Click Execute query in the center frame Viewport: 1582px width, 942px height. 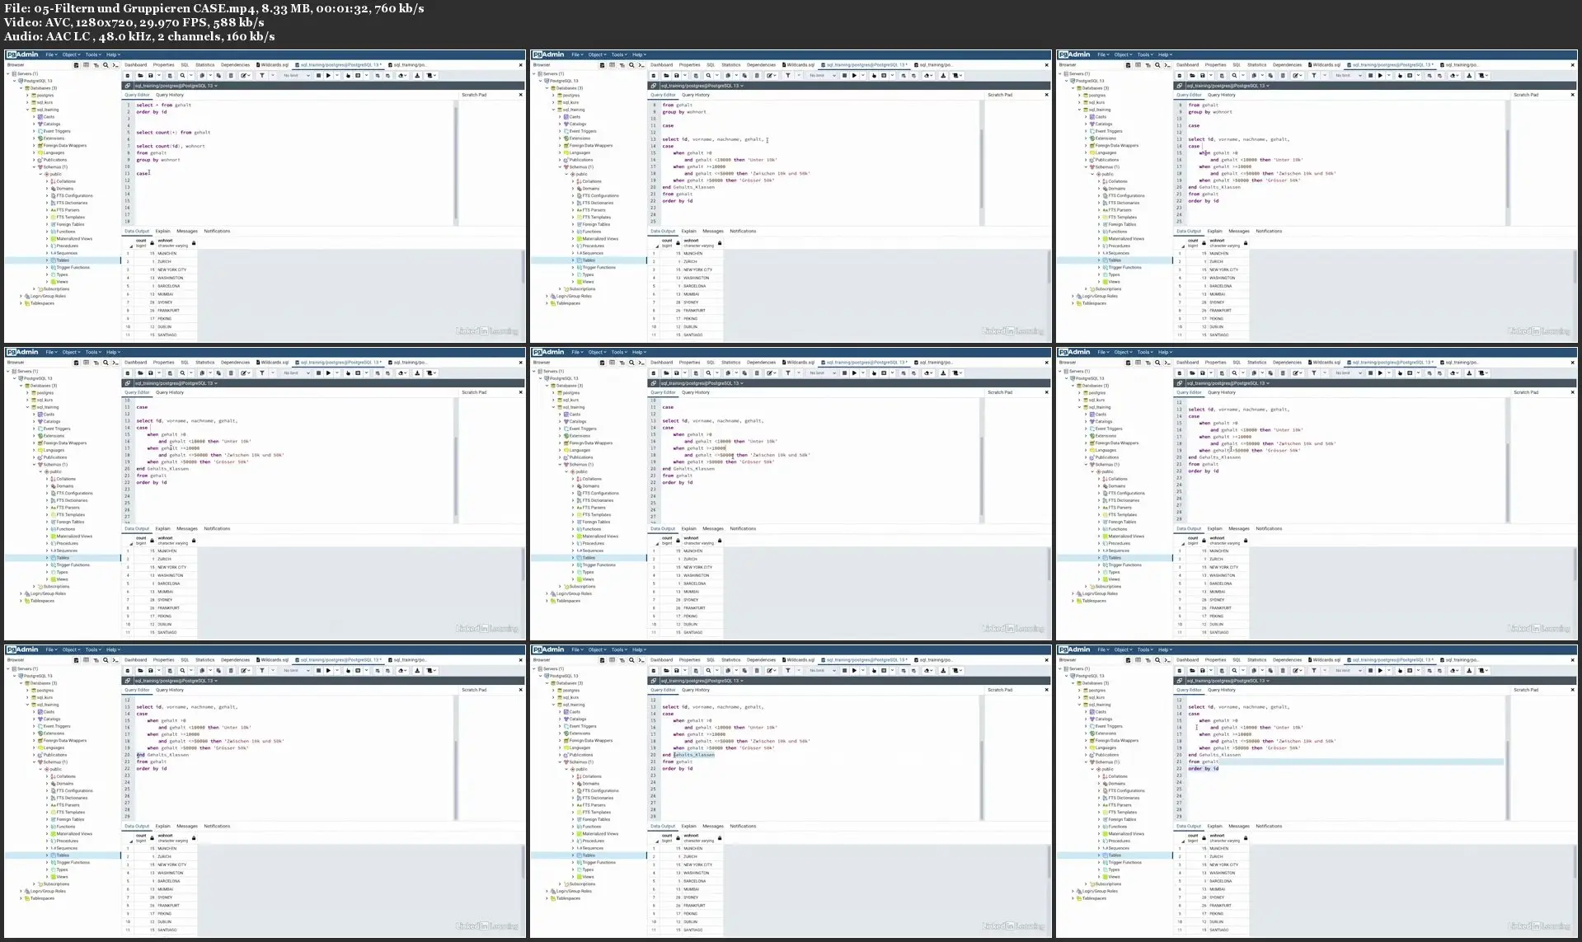click(x=854, y=373)
